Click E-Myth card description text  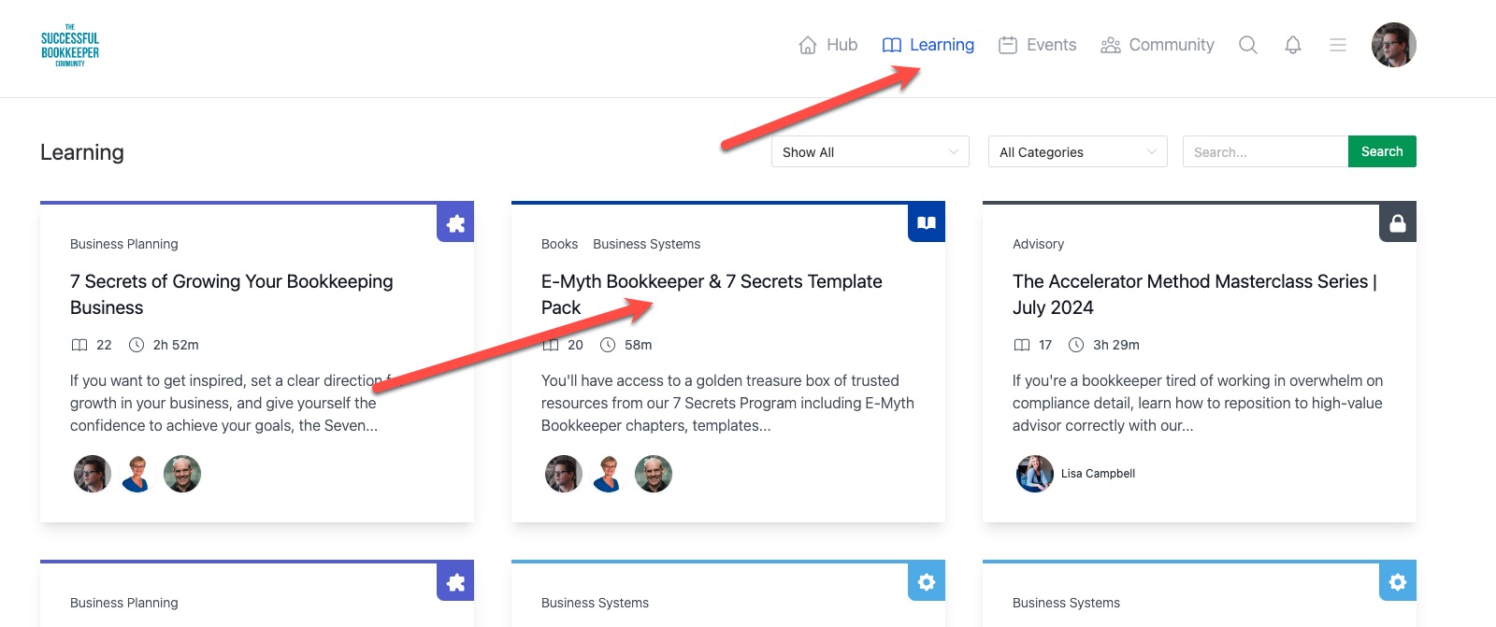point(727,403)
